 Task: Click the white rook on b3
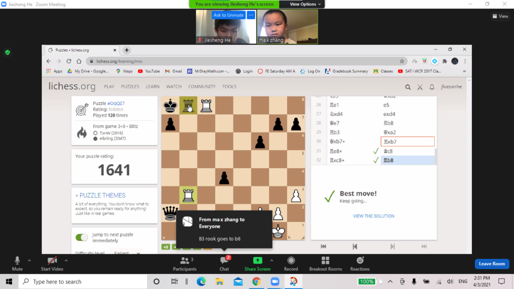pyautogui.click(x=188, y=195)
